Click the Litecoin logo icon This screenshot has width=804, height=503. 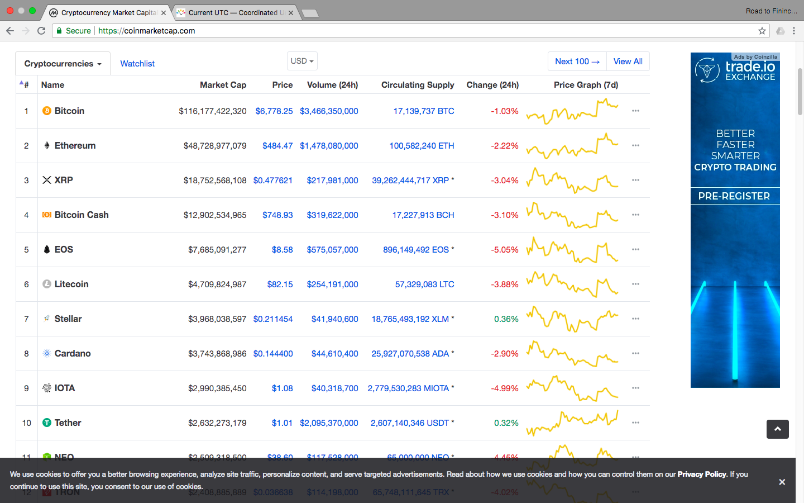pyautogui.click(x=47, y=284)
